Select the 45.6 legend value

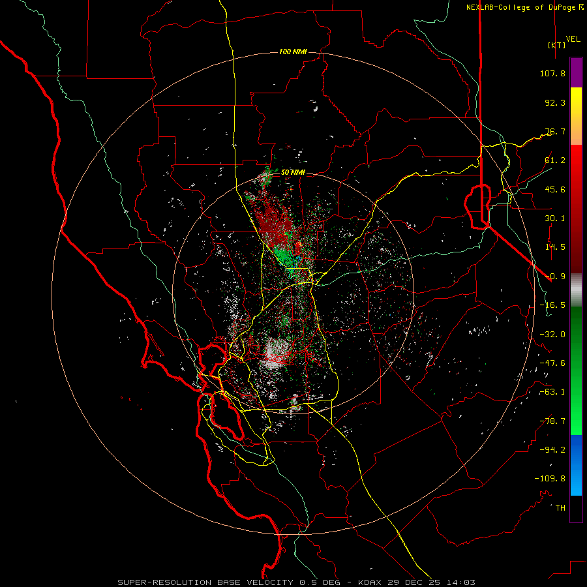[x=555, y=189]
